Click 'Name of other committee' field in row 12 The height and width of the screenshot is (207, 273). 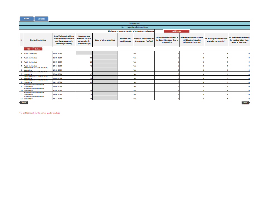tap(105, 98)
